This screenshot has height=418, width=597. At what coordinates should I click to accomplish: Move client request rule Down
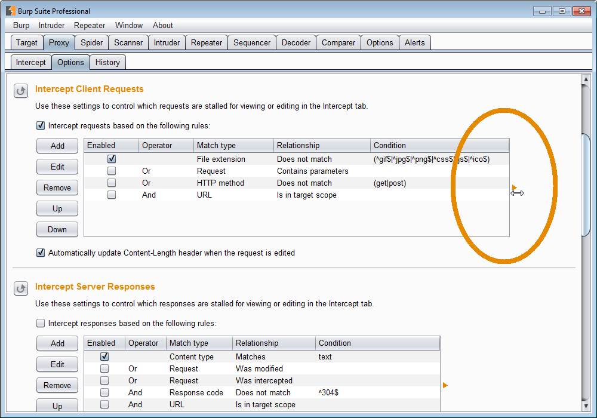[x=57, y=229]
